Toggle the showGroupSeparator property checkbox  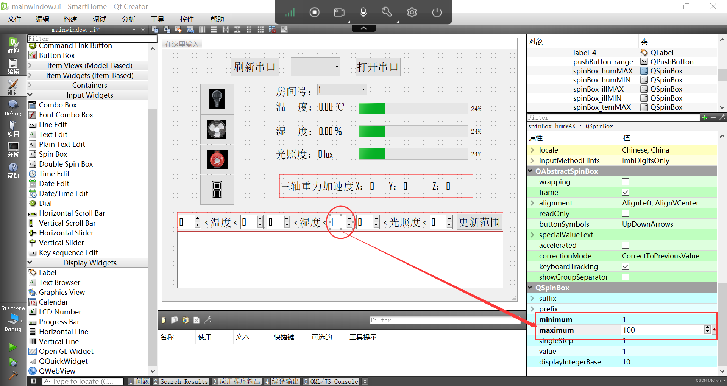tap(626, 277)
